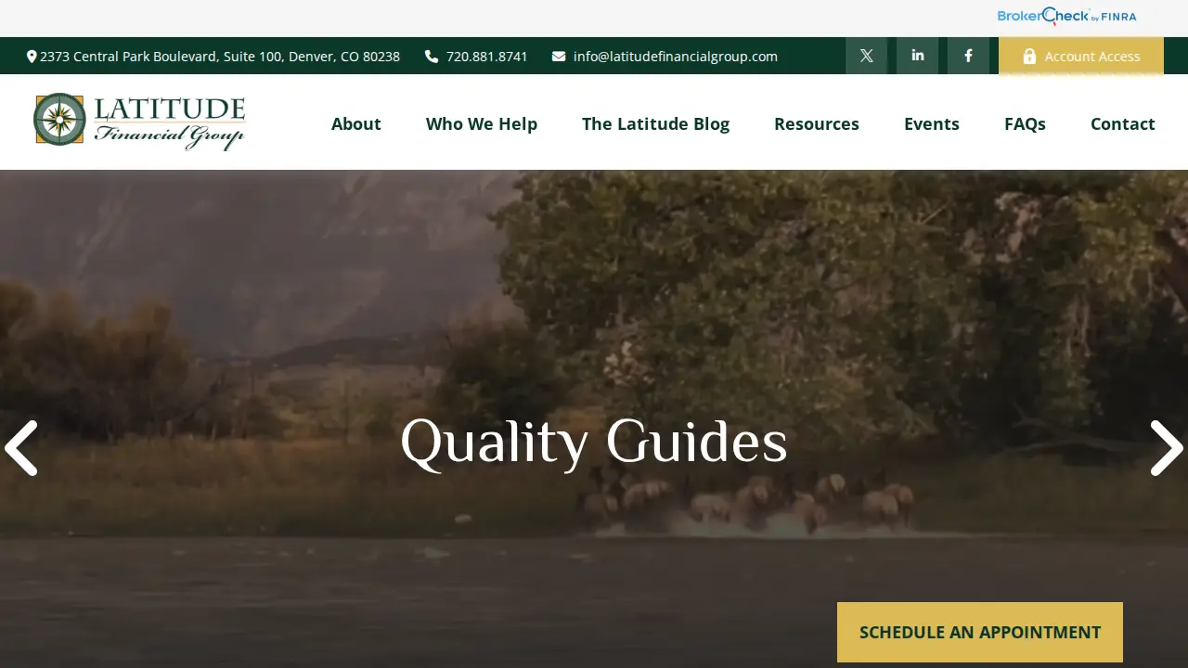1188x668 pixels.
Task: Open the Resources menu
Action: point(817,123)
